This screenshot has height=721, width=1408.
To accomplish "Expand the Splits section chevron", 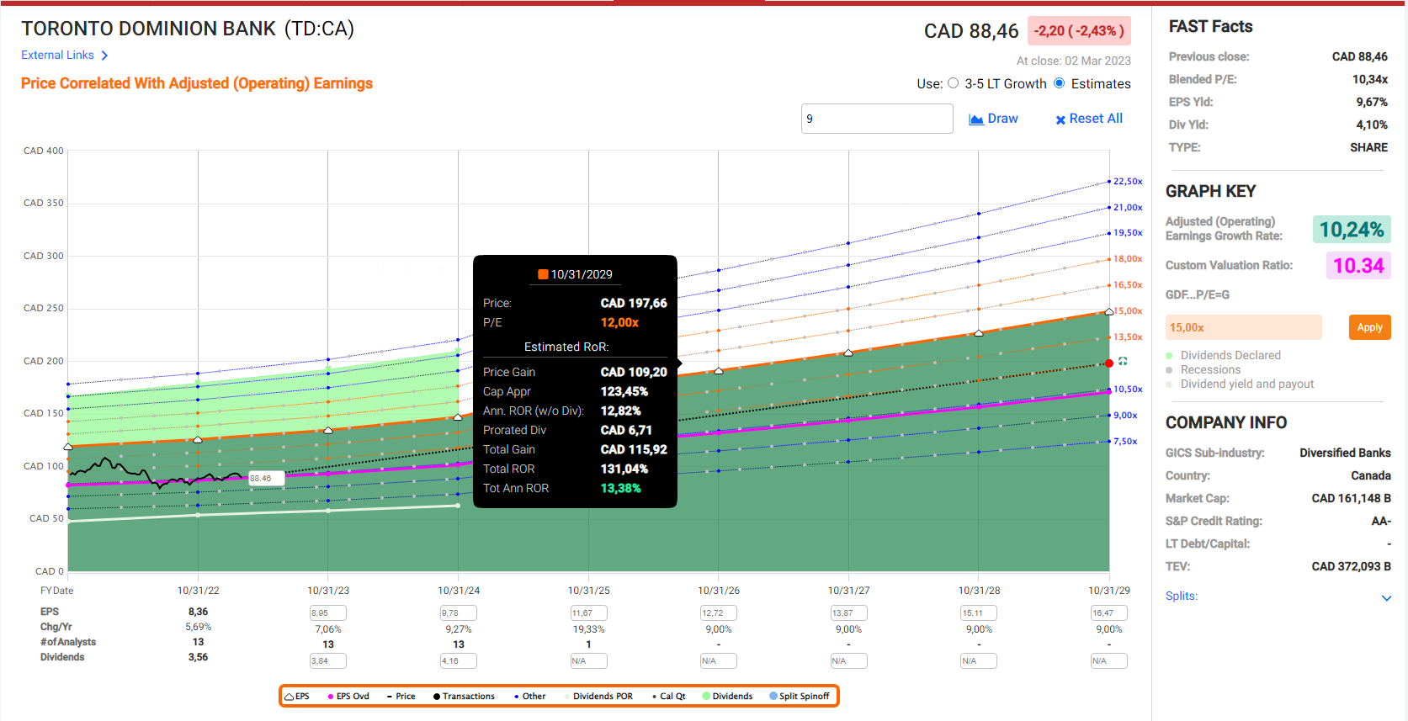I will point(1386,597).
